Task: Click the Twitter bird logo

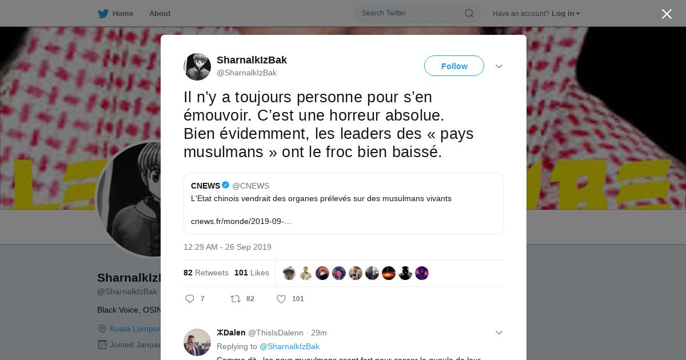Action: point(103,13)
